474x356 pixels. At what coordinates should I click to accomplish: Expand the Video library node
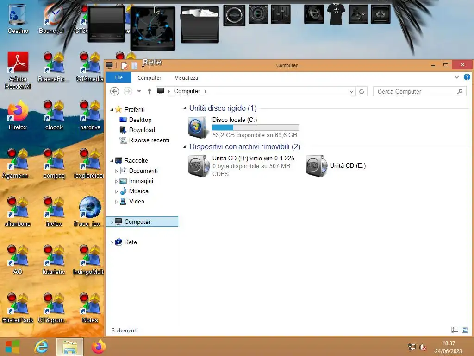(x=116, y=202)
